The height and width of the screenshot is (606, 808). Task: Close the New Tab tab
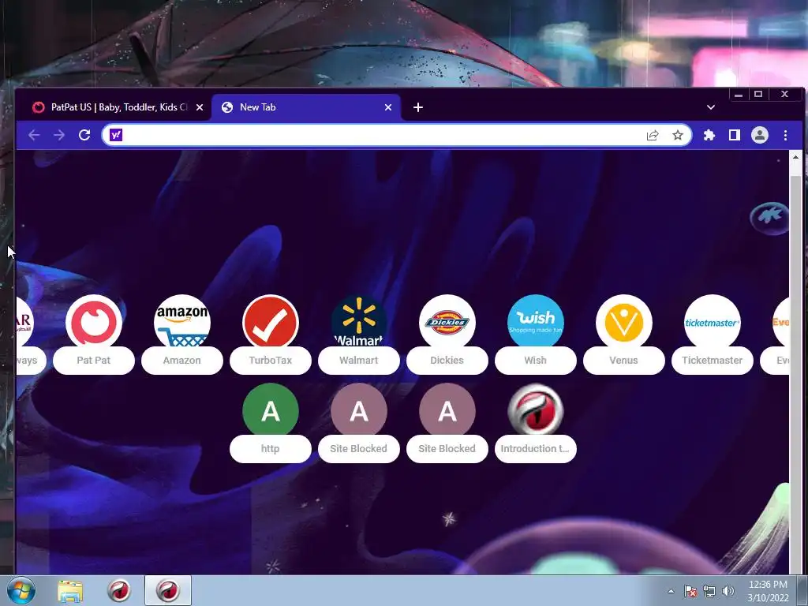388,107
